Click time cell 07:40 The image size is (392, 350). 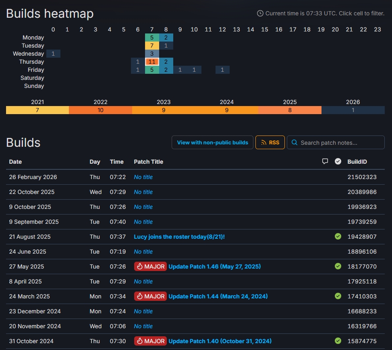pyautogui.click(x=118, y=222)
